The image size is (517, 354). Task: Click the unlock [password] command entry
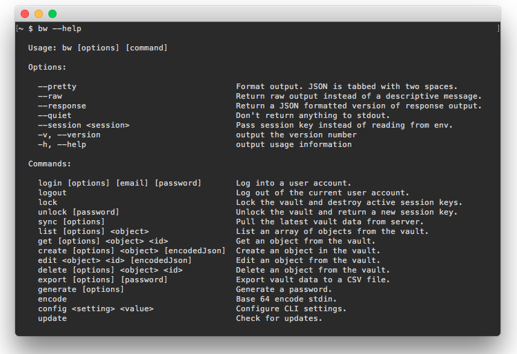[79, 212]
